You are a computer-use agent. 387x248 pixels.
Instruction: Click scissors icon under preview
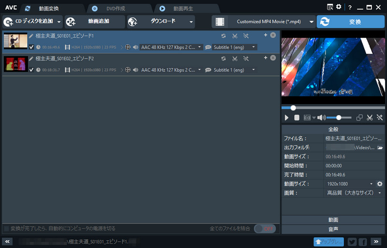tap(370, 118)
